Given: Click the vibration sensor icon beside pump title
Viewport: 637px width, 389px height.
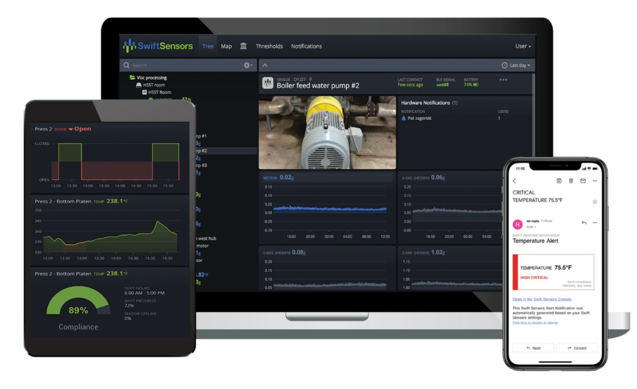Looking at the screenshot, I should (267, 83).
